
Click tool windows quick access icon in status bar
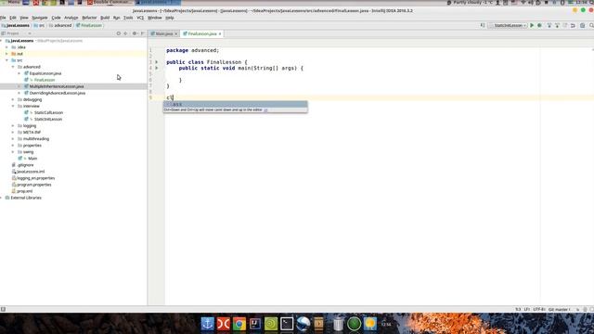pos(3,309)
